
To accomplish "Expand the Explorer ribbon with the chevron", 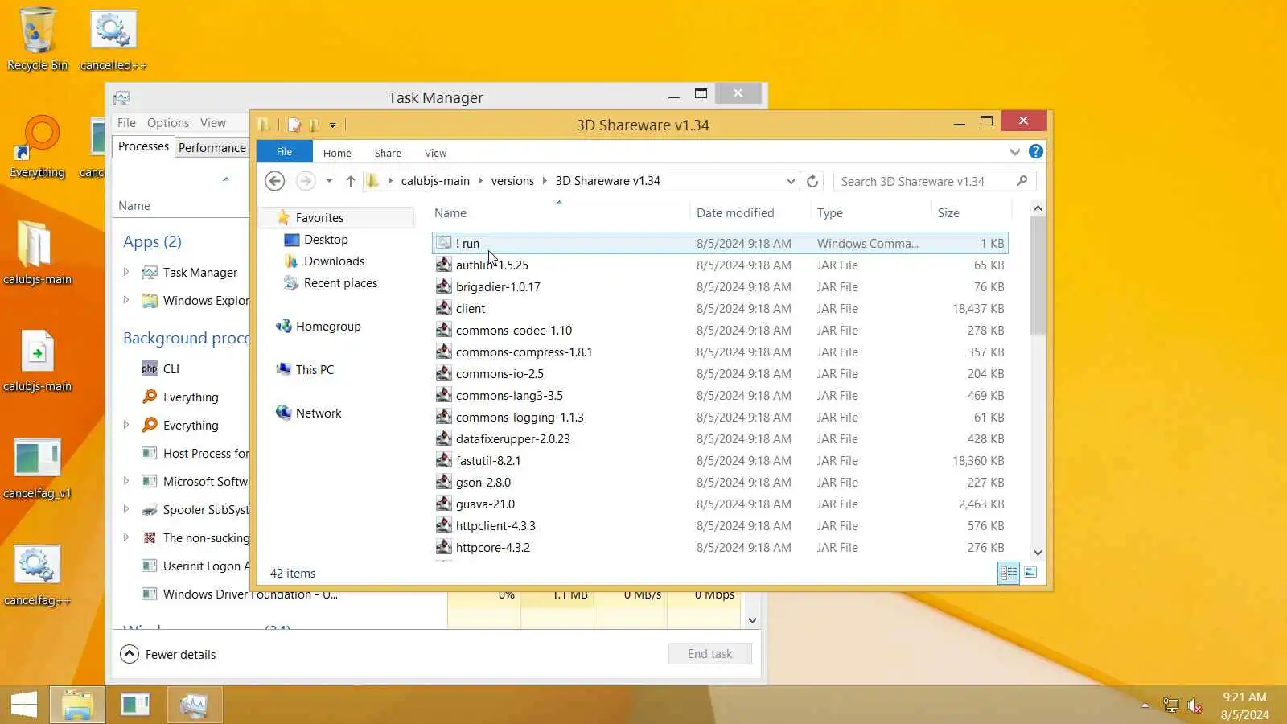I will (1014, 152).
